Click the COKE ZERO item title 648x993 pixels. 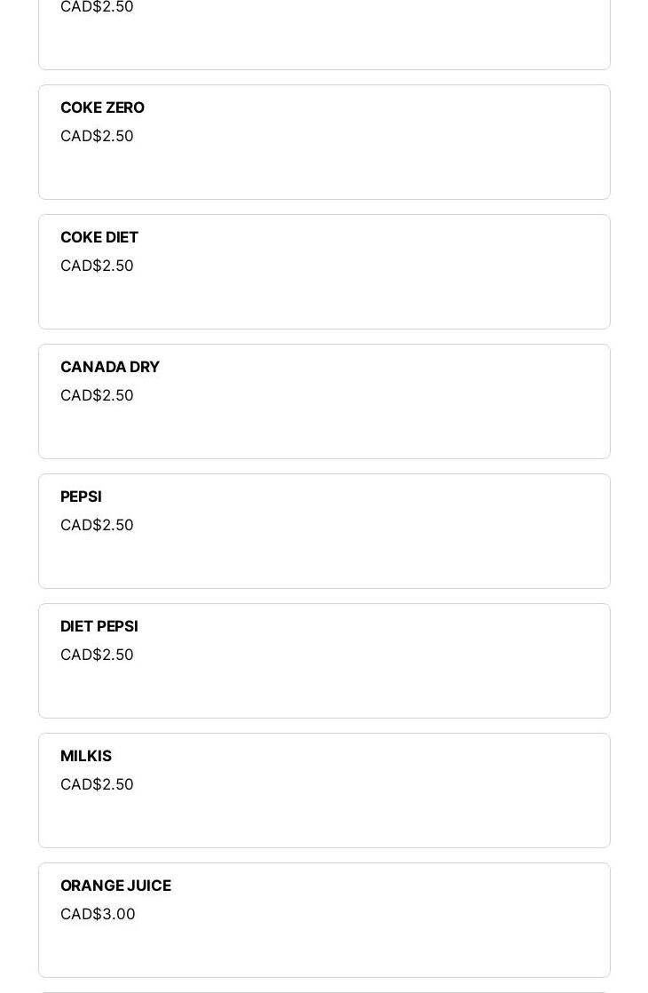click(102, 107)
